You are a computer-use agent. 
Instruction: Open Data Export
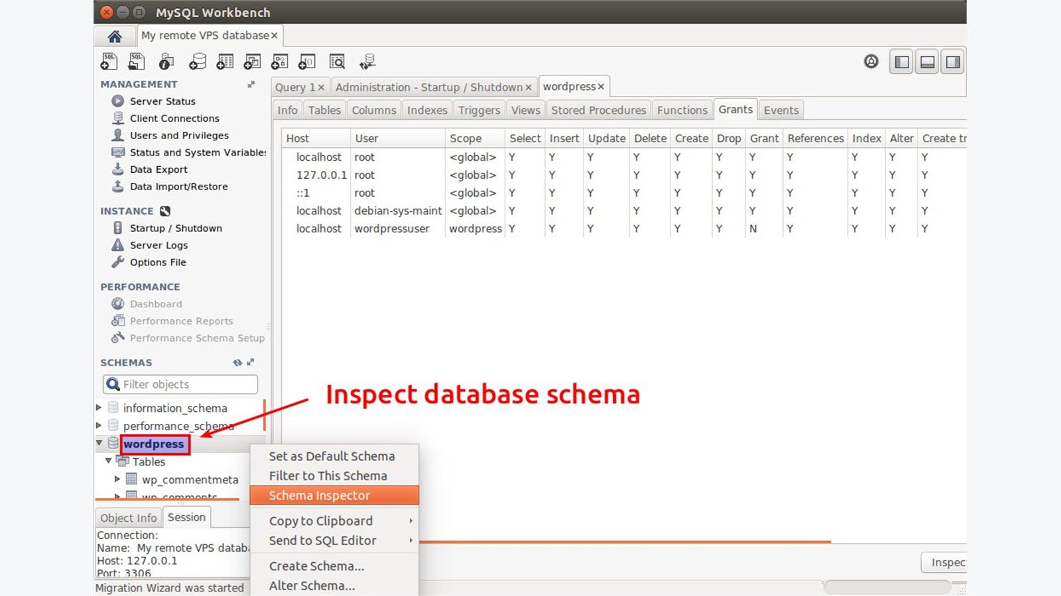[158, 170]
